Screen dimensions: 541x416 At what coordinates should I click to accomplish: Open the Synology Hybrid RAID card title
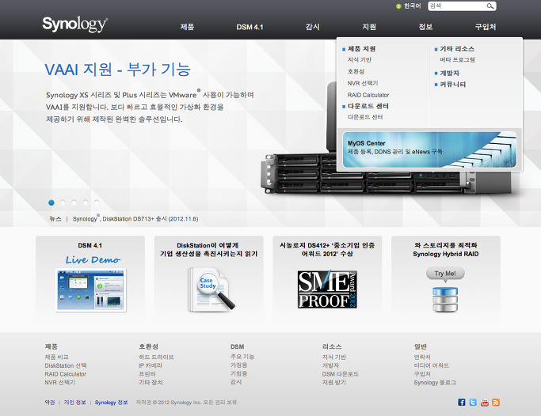[446, 250]
